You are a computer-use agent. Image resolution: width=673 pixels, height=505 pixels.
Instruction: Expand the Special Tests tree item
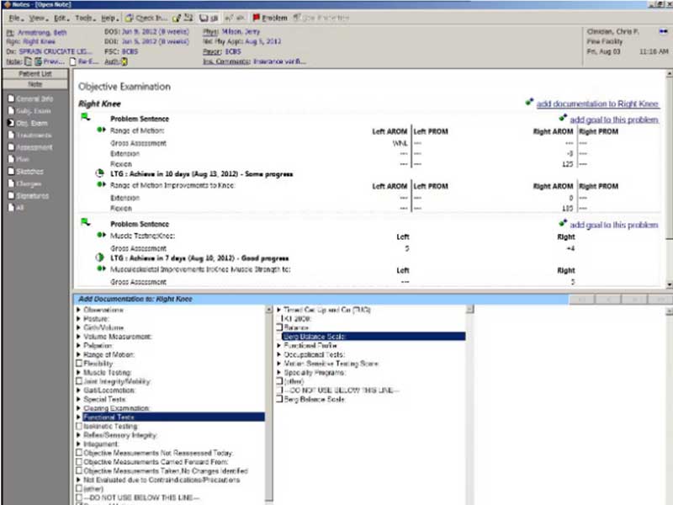pos(78,399)
